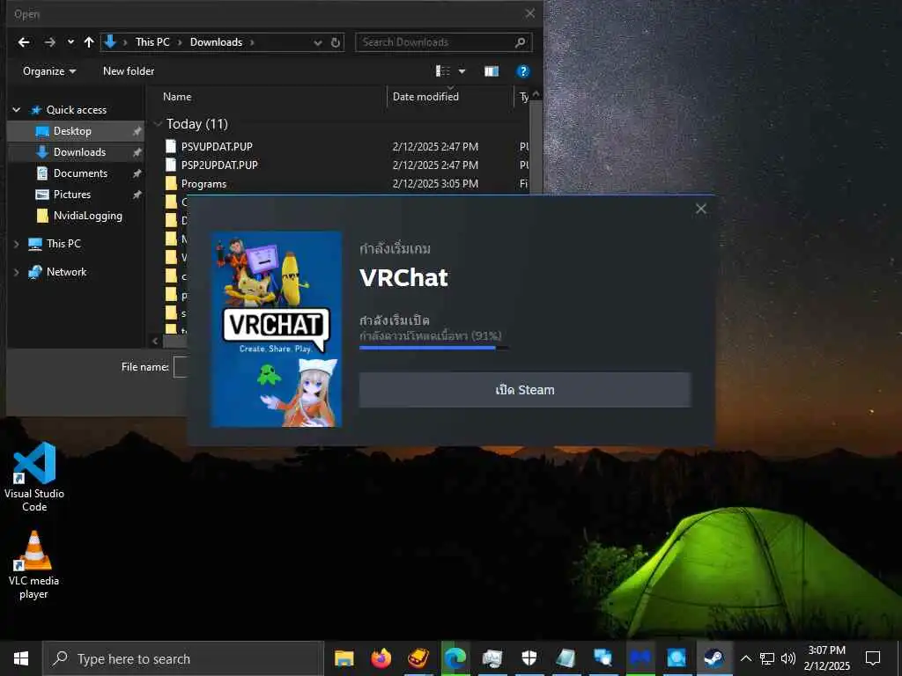The width and height of the screenshot is (902, 676).
Task: Open Documents in navigation pane
Action: (80, 173)
